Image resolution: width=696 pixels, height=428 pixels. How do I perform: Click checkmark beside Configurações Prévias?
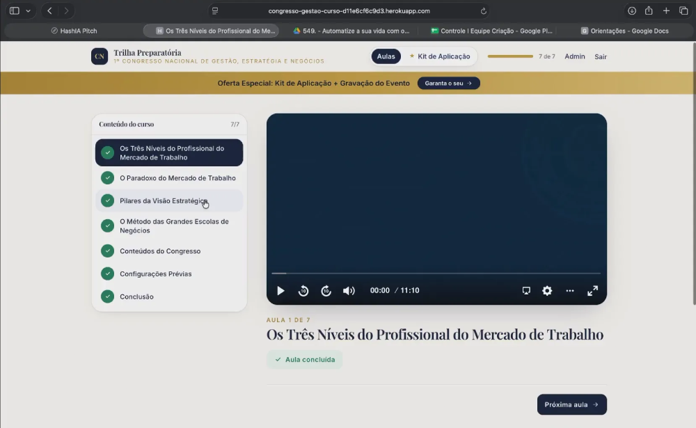pos(107,274)
